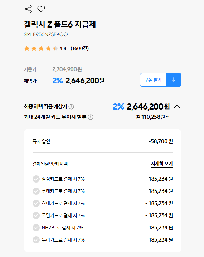
Task: Click the share icon
Action: [x=28, y=9]
